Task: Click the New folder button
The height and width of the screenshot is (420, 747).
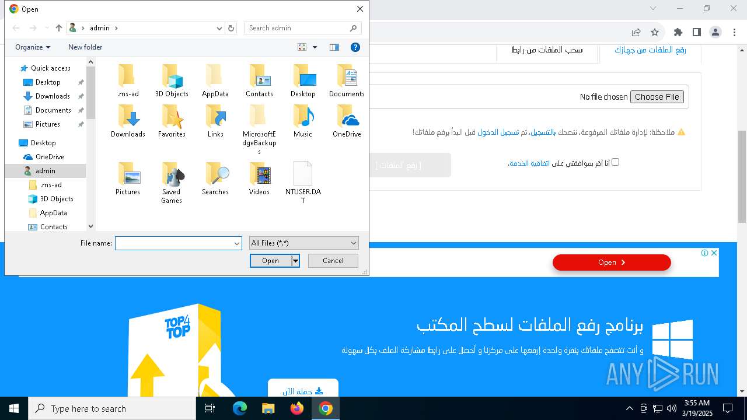Action: tap(85, 47)
